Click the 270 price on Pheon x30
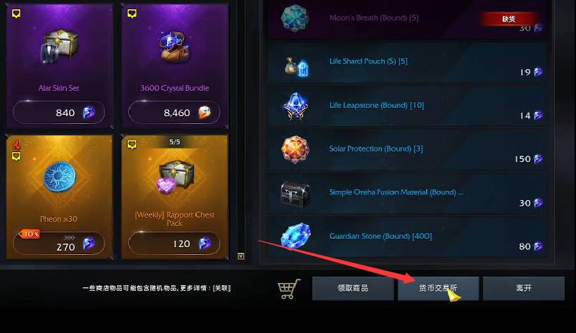The width and height of the screenshot is (576, 333). click(x=66, y=247)
